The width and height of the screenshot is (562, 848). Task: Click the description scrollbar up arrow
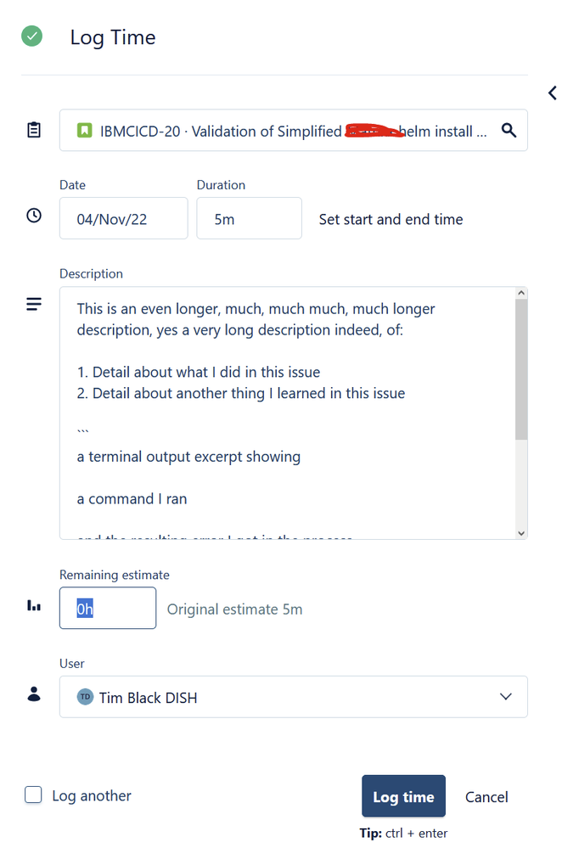(x=521, y=293)
